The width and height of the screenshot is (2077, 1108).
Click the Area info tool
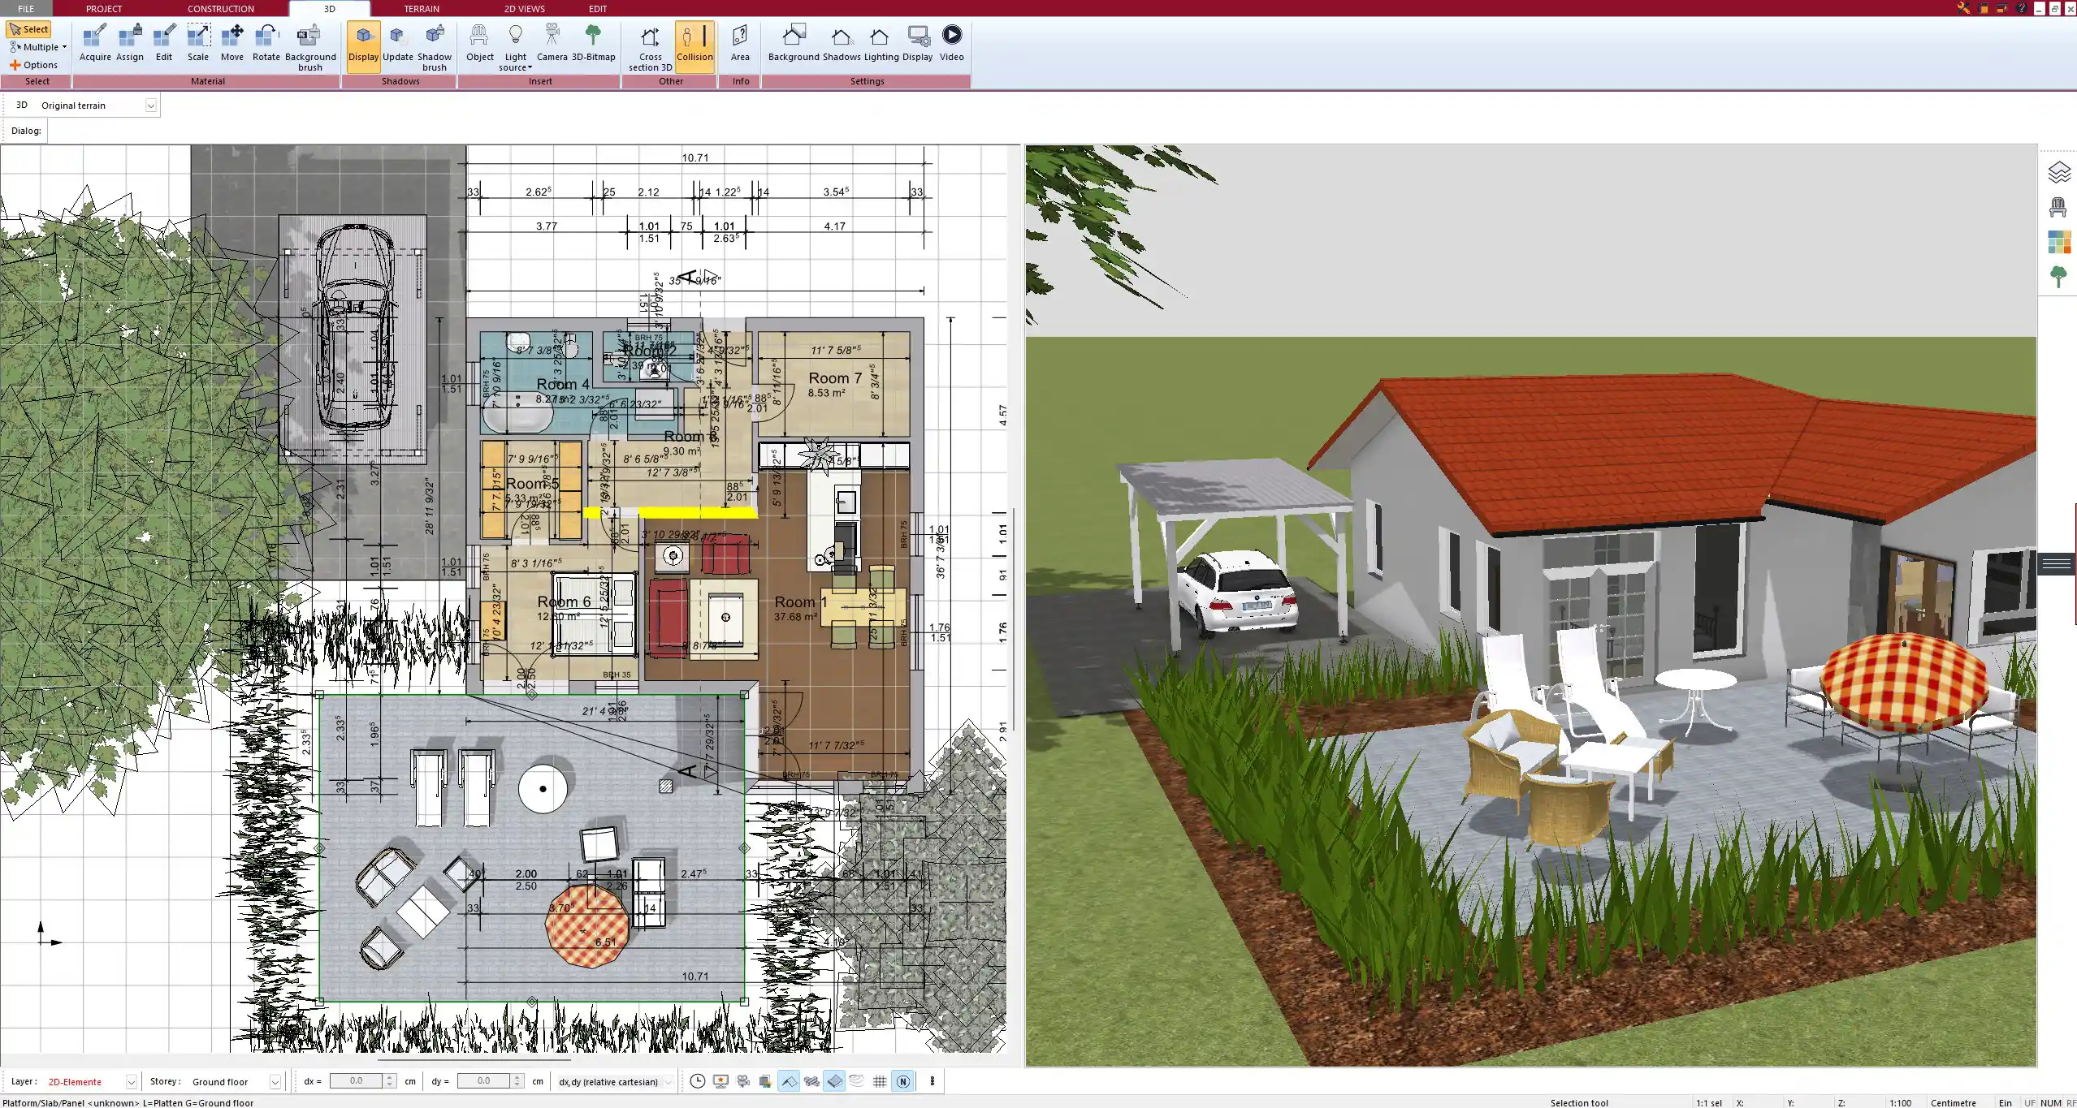point(740,43)
